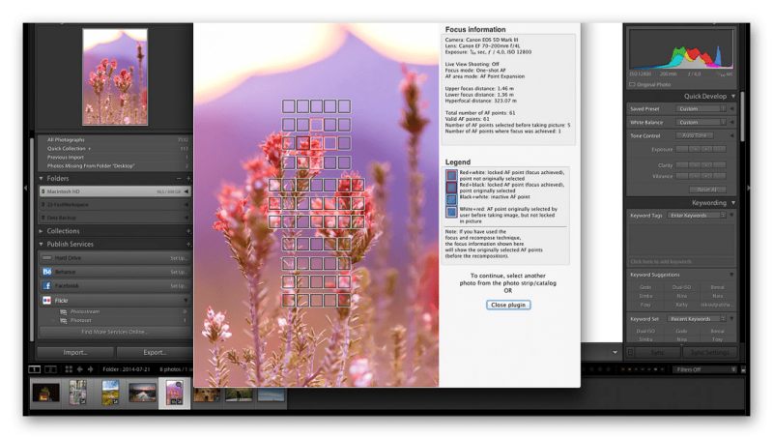Click the sync toggle switch beside Sync
Image resolution: width=773 pixels, height=439 pixels.
[x=630, y=352]
